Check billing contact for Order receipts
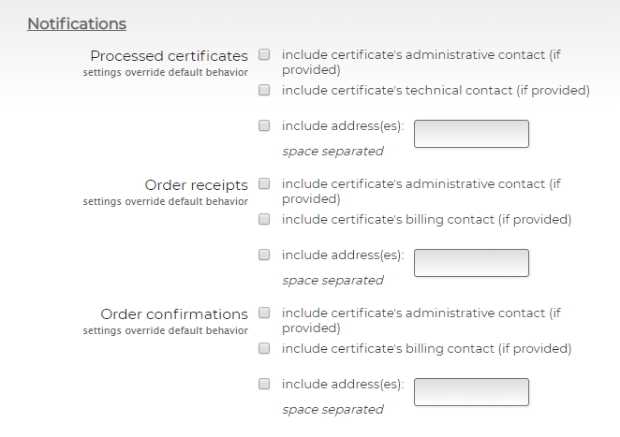The image size is (620, 437). [x=264, y=220]
